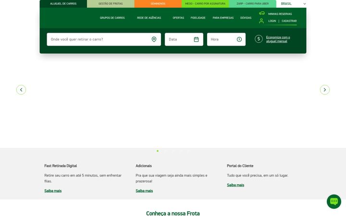
Task: Click the Conheça a nossa Frota heading
Action: [x=173, y=213]
